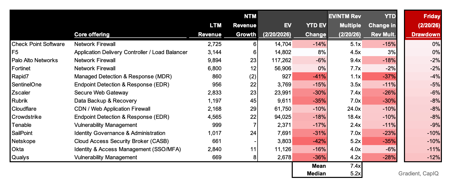Select Managed Detection & Response (MDR) cell
The width and height of the screenshot is (452, 186).
click(123, 76)
